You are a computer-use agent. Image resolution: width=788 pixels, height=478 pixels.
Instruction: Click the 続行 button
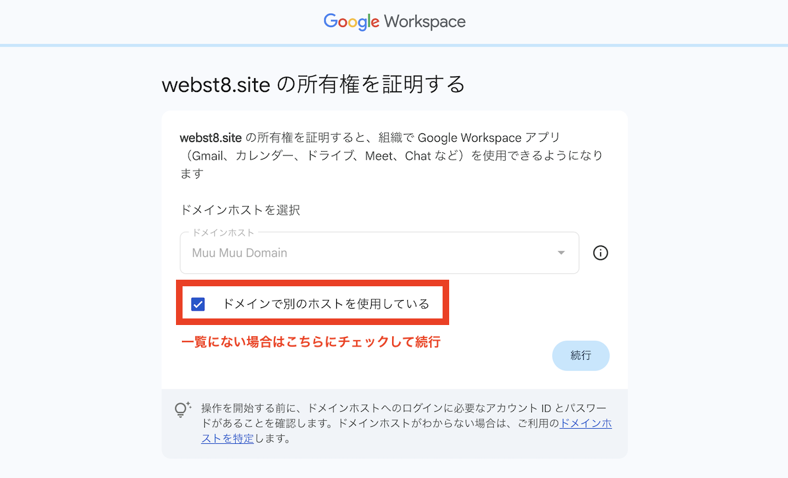point(580,355)
